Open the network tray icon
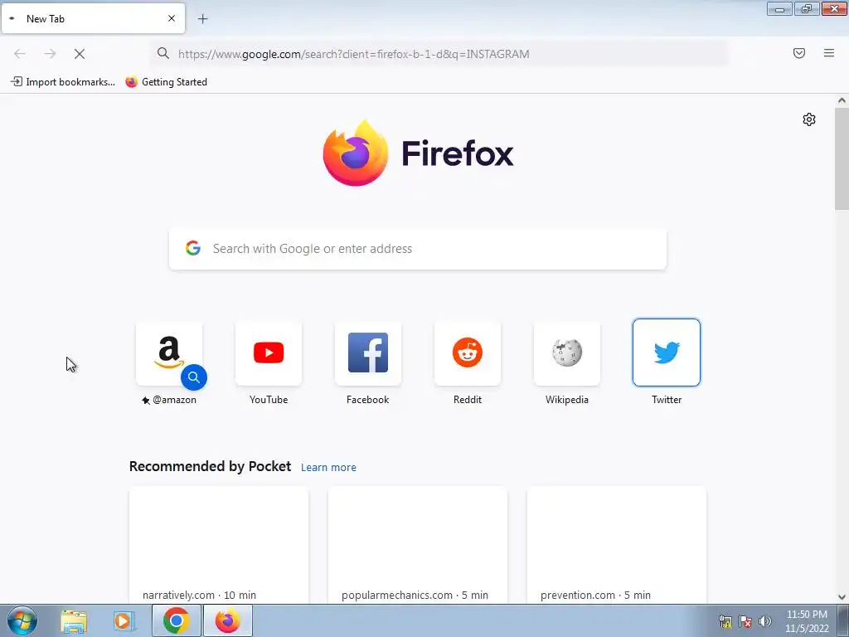 click(x=725, y=621)
